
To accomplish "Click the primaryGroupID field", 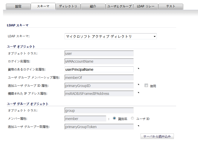I will (x=99, y=86).
